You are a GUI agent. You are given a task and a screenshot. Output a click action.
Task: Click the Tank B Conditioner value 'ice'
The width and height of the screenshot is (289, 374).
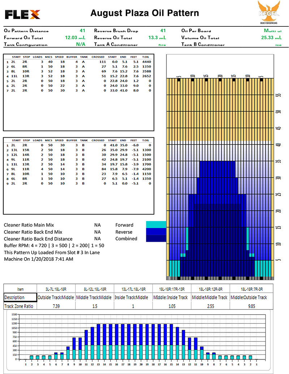(278, 45)
